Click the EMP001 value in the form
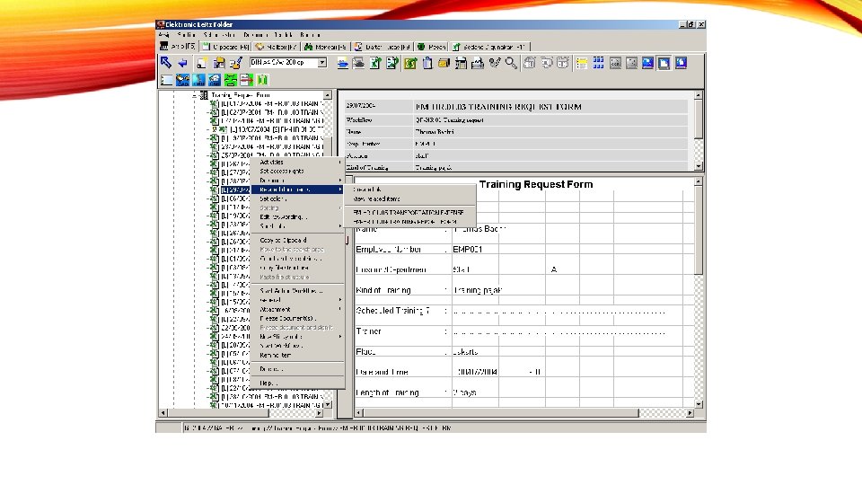This screenshot has height=485, width=862. [x=468, y=249]
